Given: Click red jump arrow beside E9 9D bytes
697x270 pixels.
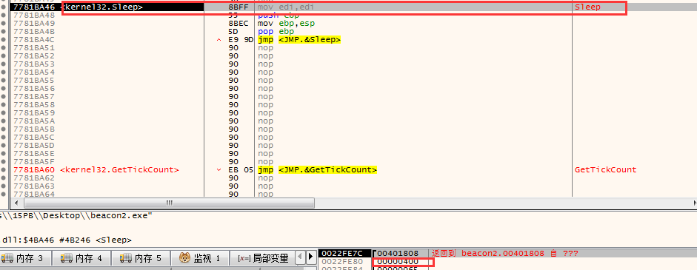Looking at the screenshot, I should pos(219,40).
